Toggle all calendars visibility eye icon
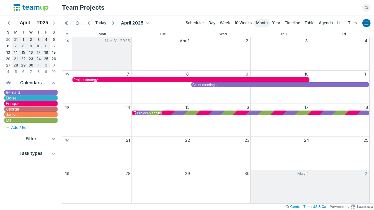This screenshot has height=210, width=374. 8,83
